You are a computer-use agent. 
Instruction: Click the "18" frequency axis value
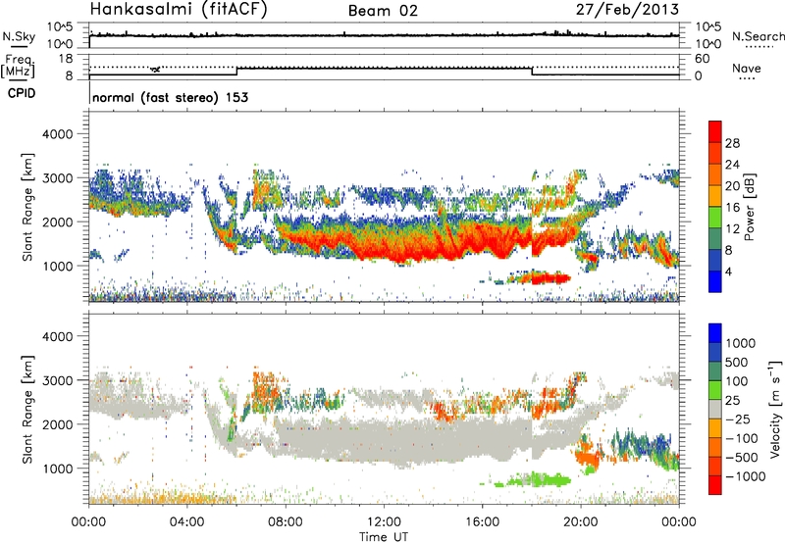click(x=65, y=59)
